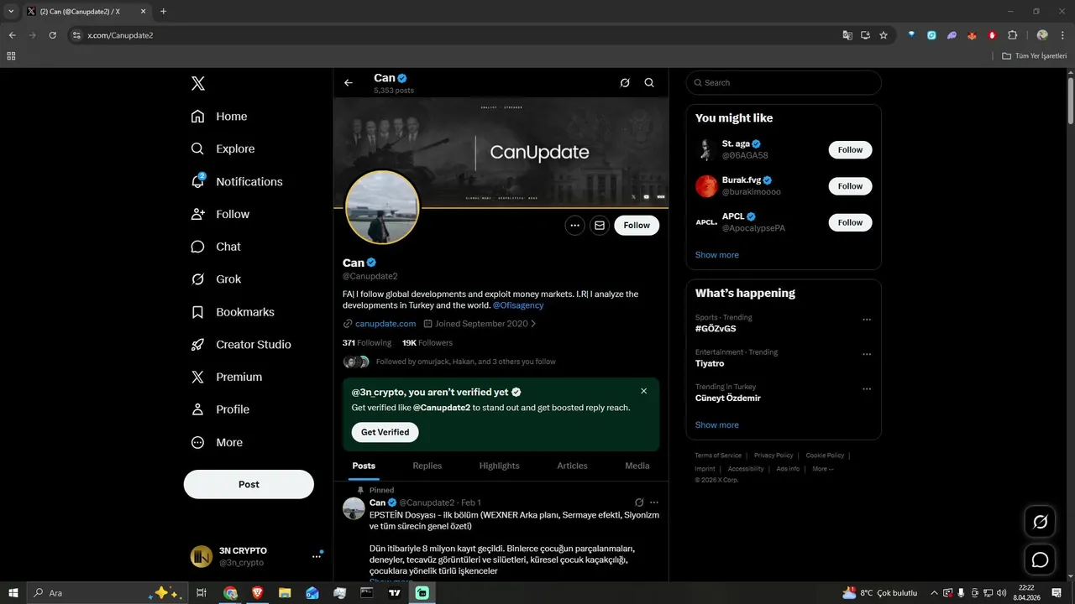Open Notifications with bell icon
Image resolution: width=1075 pixels, height=604 pixels.
click(237, 181)
